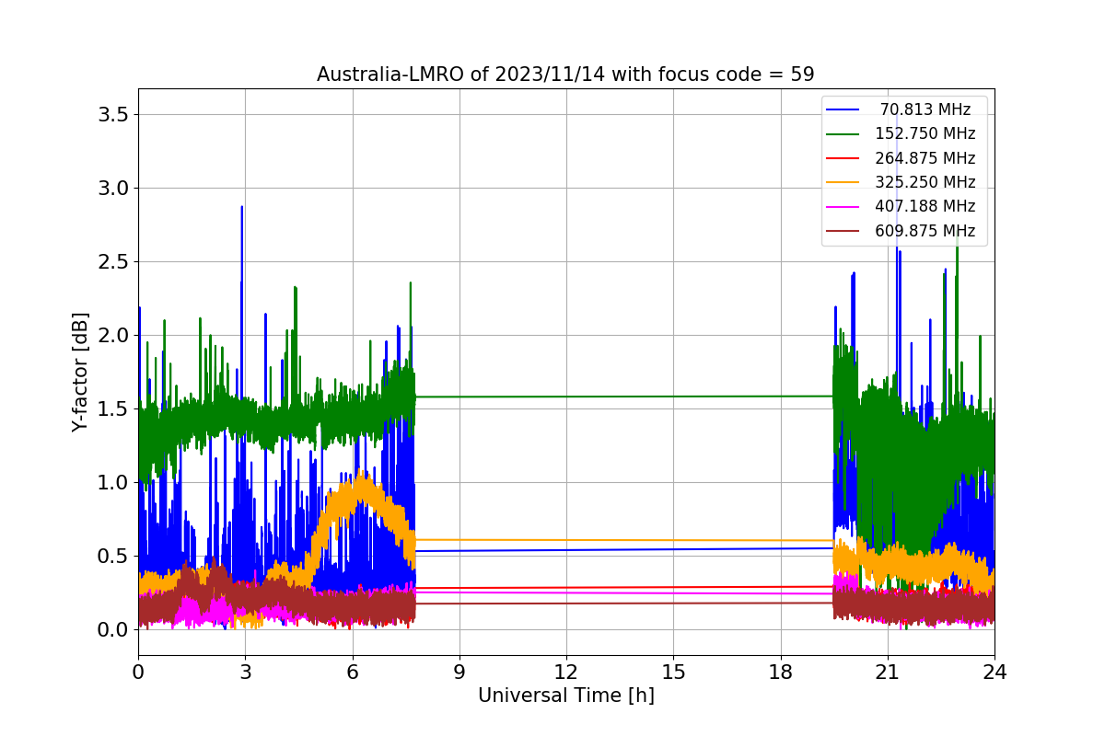Select the 152.750 MHz legend label
Screen dimensions: 1105x736
[925, 133]
